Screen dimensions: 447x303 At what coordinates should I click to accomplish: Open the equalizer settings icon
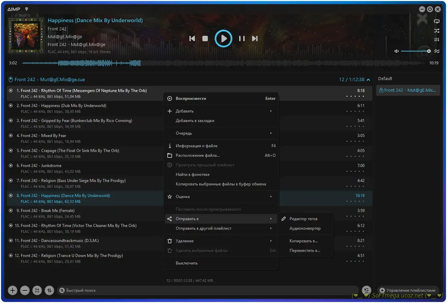tap(436, 40)
